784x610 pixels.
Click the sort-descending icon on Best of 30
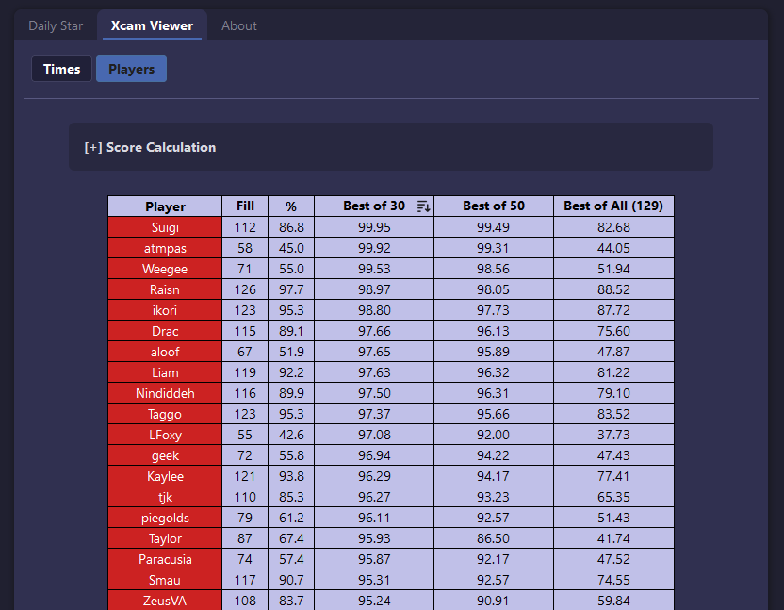point(423,206)
